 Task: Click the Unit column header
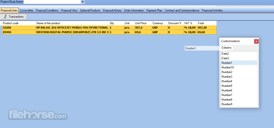tap(129, 23)
